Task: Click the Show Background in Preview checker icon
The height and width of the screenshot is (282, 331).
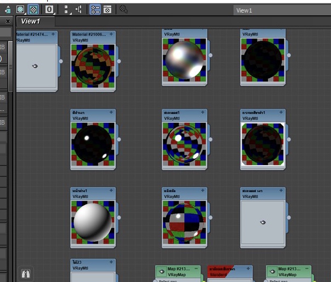Action: (x=34, y=9)
